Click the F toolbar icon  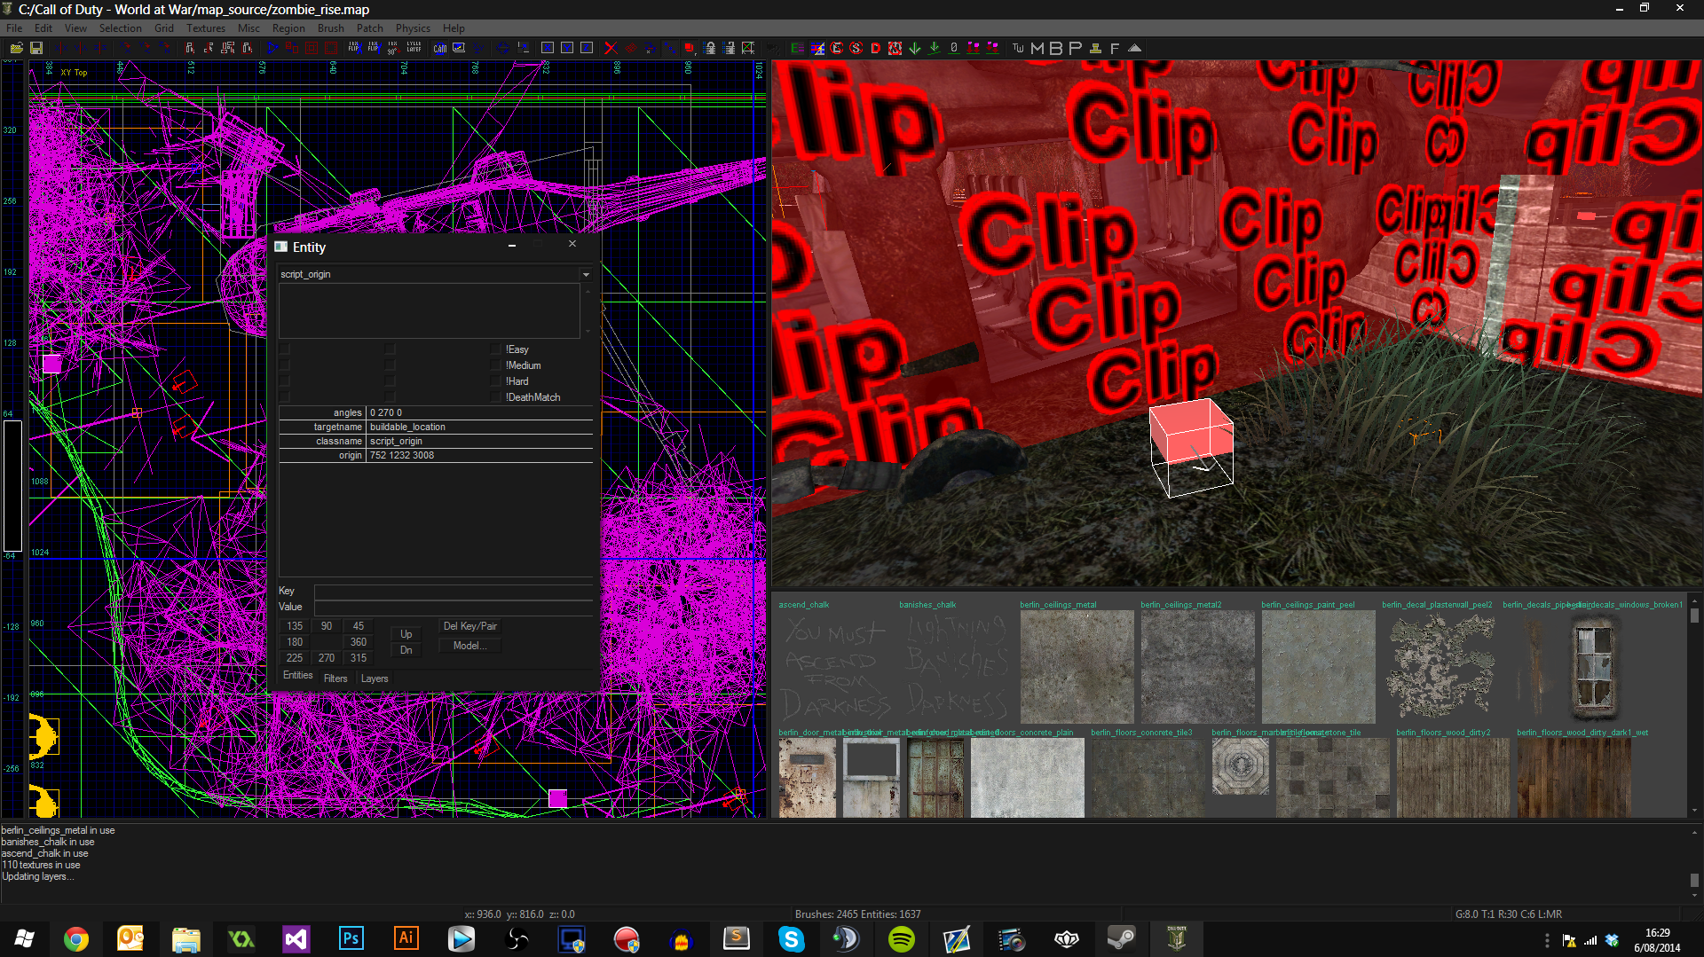point(1115,48)
